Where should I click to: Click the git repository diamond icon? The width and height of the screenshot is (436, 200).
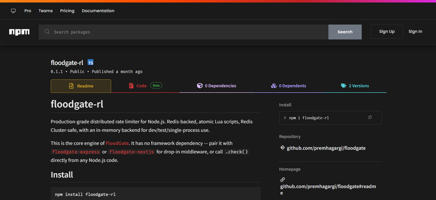click(283, 148)
